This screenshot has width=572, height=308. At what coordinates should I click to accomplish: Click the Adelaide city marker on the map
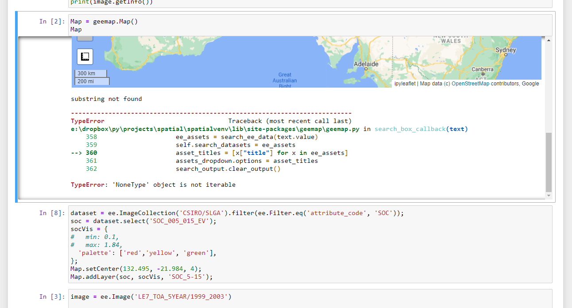(366, 69)
